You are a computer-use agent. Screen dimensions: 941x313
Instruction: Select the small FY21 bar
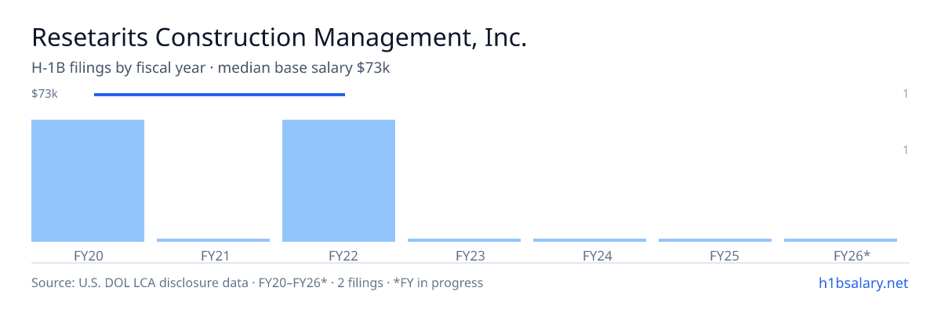pos(213,240)
